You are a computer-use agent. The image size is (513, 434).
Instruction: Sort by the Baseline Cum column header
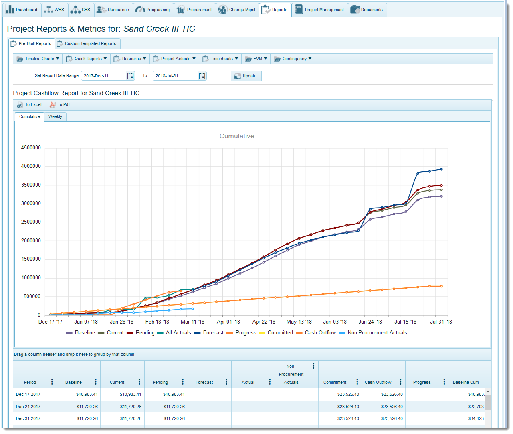click(466, 382)
